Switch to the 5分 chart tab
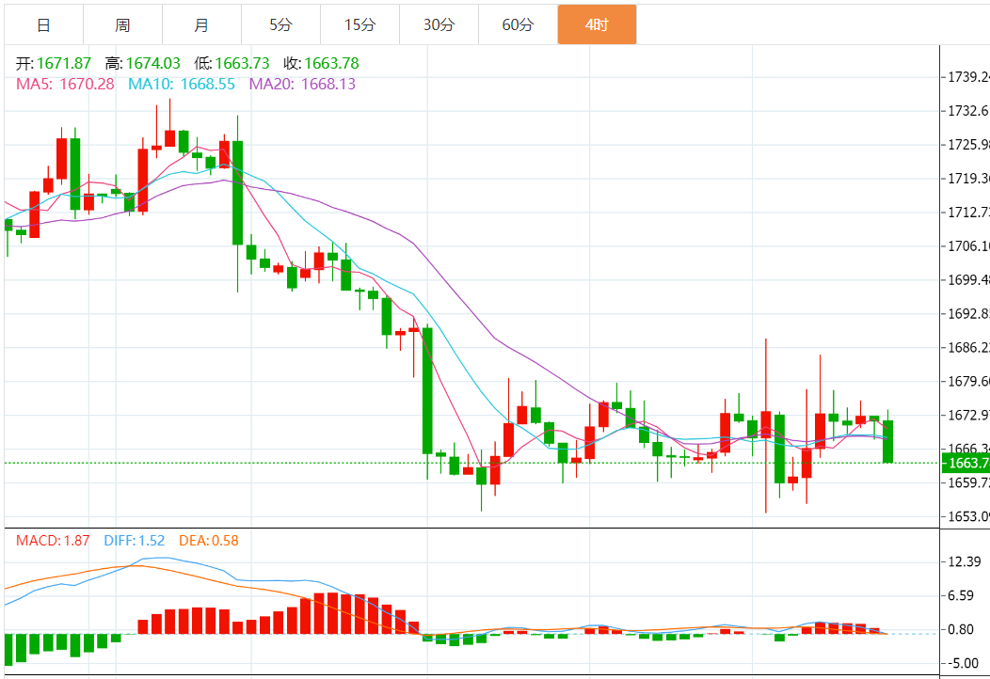This screenshot has height=679, width=990. click(x=281, y=24)
